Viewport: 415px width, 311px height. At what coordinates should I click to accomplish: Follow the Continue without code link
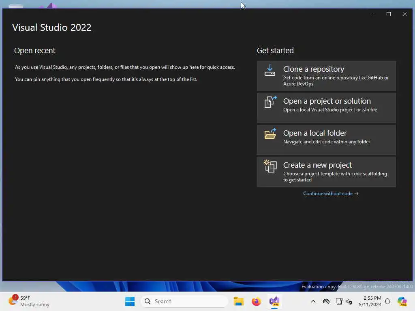(331, 194)
